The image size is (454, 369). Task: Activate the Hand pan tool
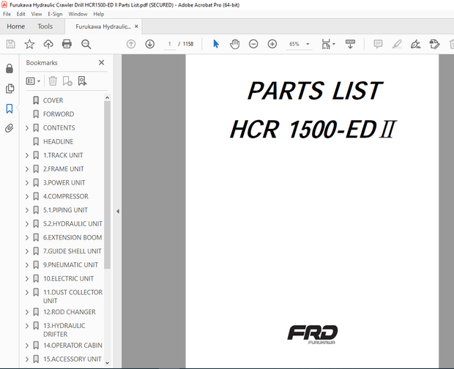(x=234, y=44)
